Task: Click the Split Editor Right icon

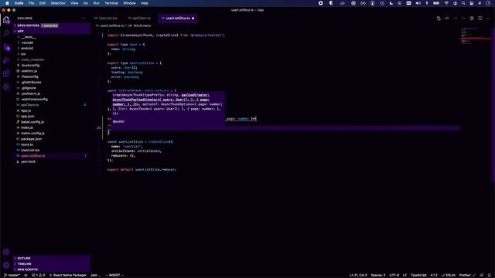Action: pyautogui.click(x=480, y=19)
